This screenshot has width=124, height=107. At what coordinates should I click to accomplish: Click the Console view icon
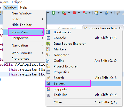pos(48,38)
